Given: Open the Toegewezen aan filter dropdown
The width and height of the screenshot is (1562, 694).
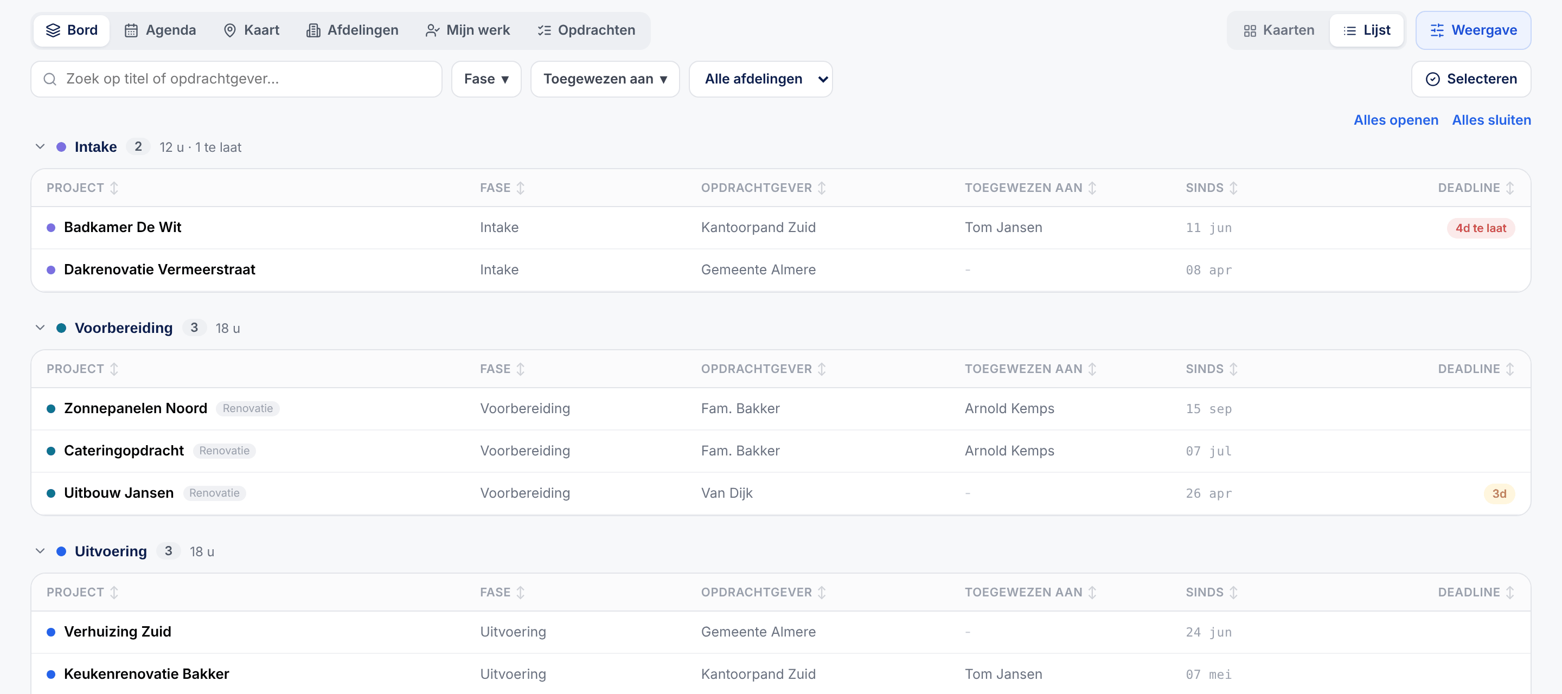Looking at the screenshot, I should click(605, 79).
